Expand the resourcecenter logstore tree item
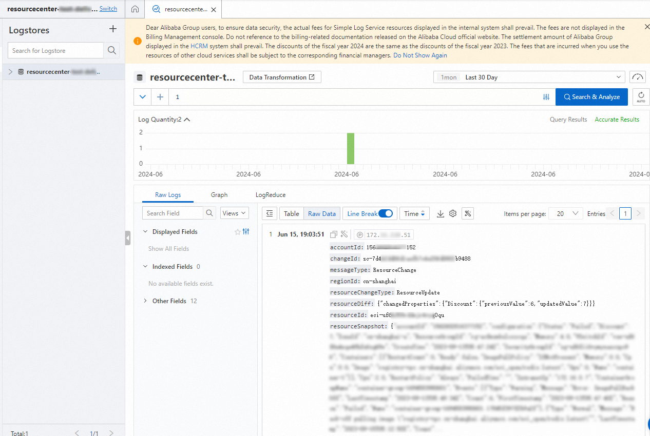 click(10, 72)
